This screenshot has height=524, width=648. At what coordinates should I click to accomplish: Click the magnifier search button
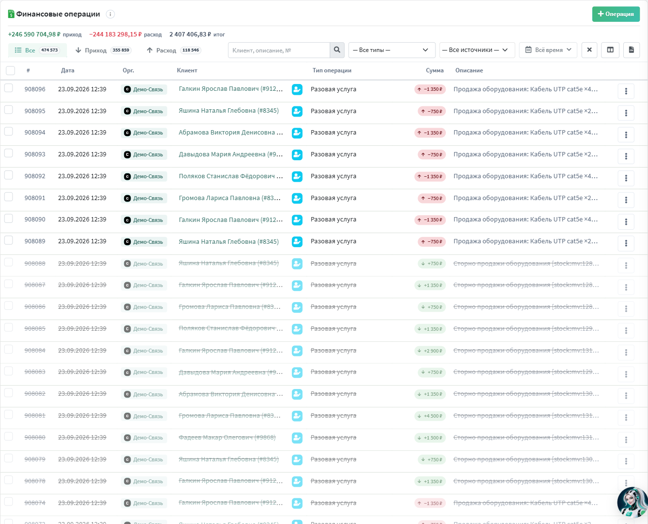[337, 50]
